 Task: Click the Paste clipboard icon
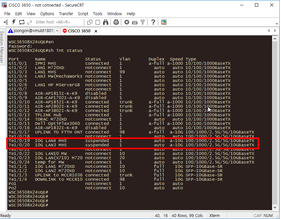(x=98, y=22)
